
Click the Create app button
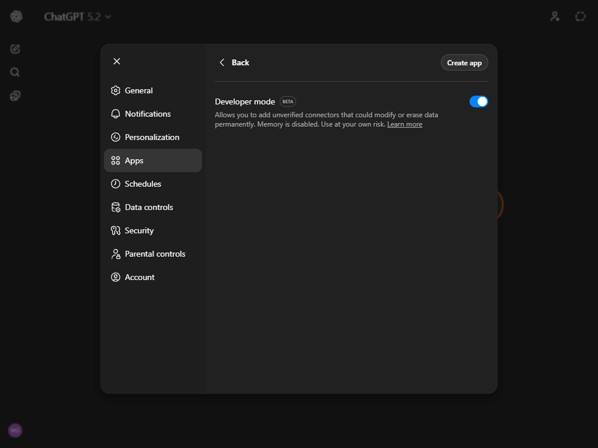464,62
